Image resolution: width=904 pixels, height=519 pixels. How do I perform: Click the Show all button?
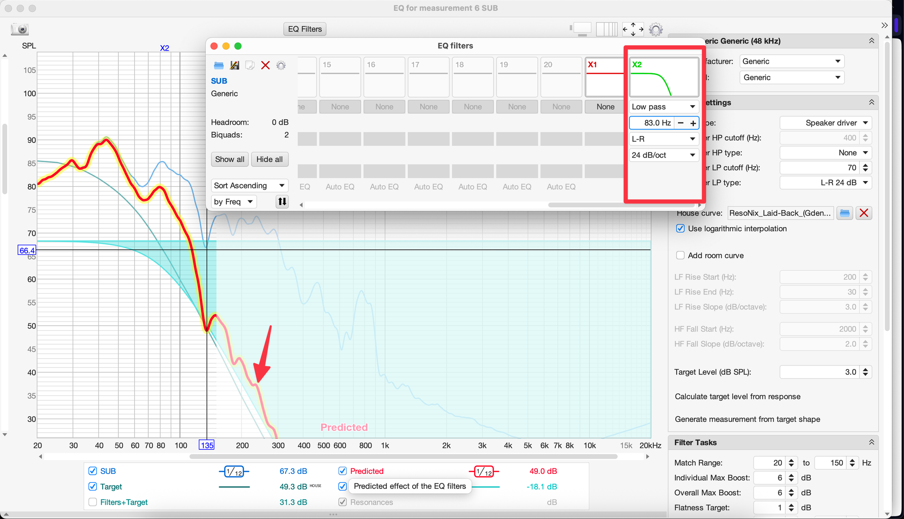coord(230,159)
